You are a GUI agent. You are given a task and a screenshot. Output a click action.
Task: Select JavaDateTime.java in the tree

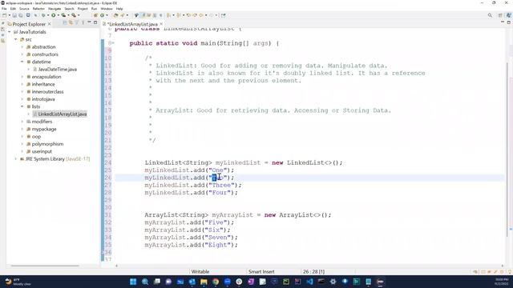point(57,70)
